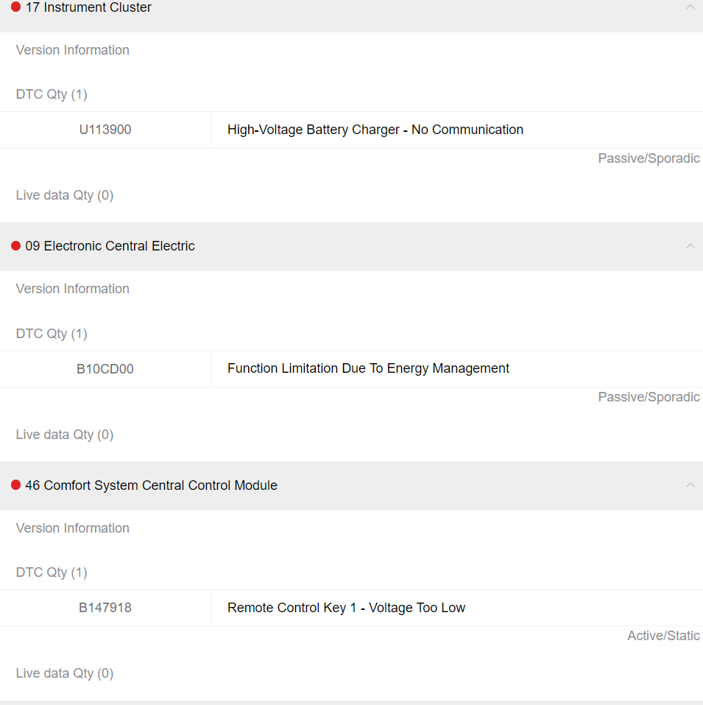Open Remote Control Key 1 - Voltage Too Low details

pos(346,607)
